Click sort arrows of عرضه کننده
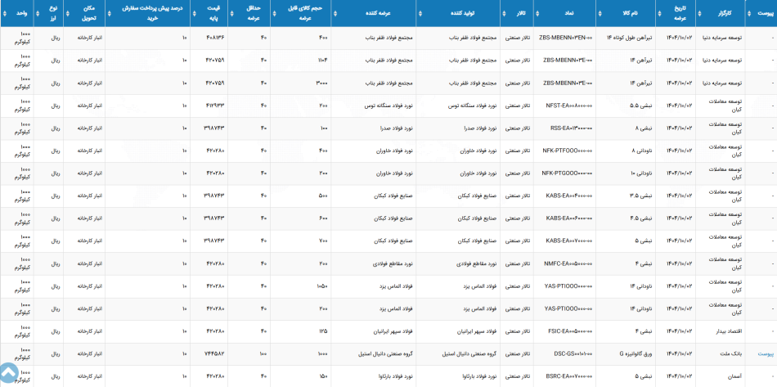The height and width of the screenshot is (387, 777). point(336,15)
